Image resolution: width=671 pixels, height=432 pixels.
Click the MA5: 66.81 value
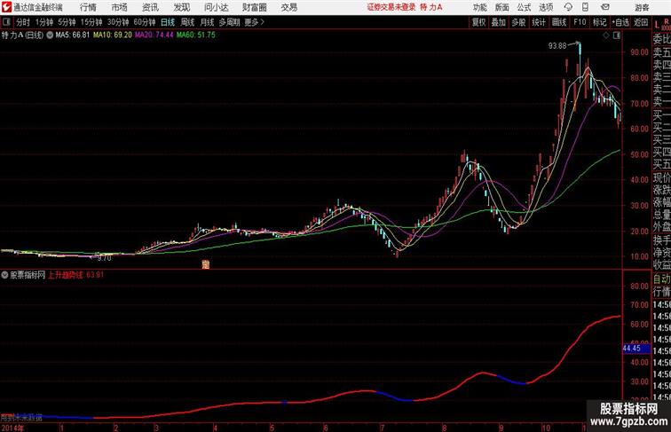click(73, 35)
